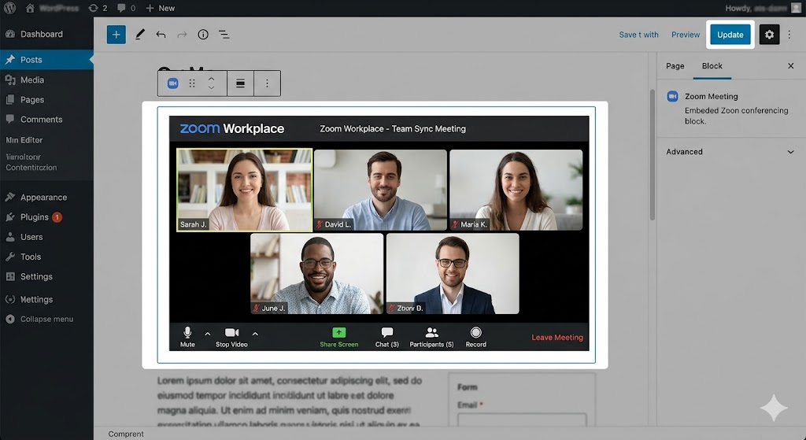Click the editor vertical scrollbar
Viewport: 806px width, 440px height.
[652, 157]
